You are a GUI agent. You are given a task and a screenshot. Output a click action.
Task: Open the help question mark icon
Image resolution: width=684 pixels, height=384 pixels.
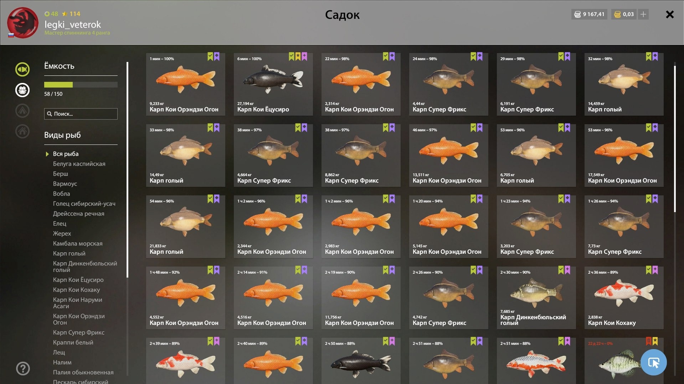click(23, 368)
